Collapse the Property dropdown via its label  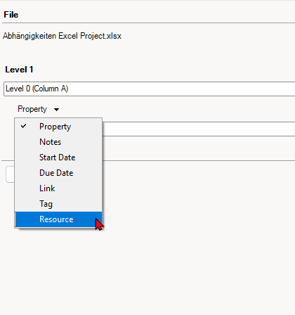[32, 109]
